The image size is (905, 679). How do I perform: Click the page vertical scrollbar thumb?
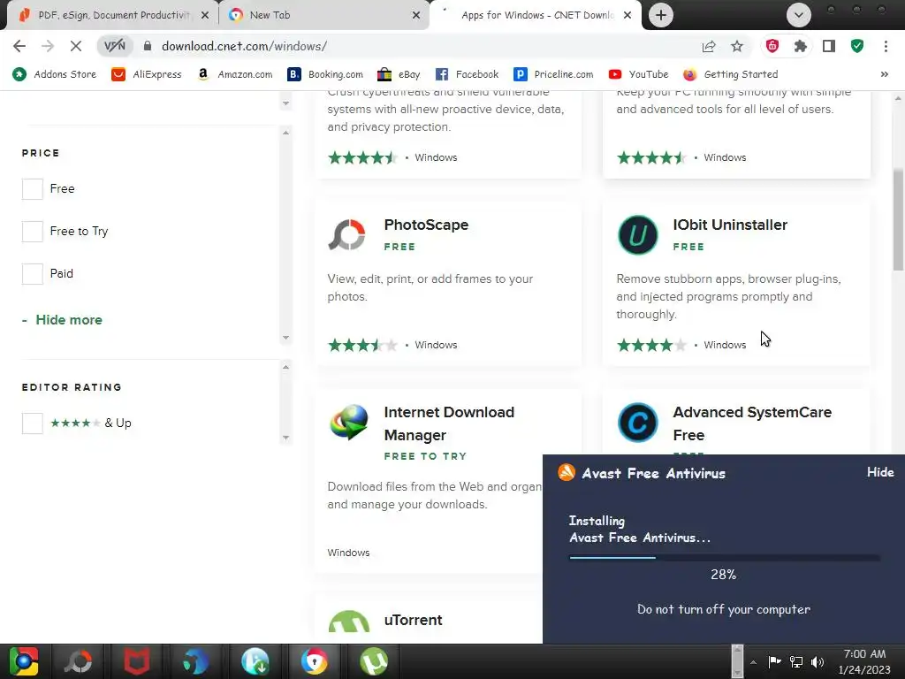(898, 219)
